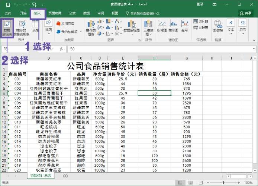Viewport: 258px width, 186px height.
Task: Open My Add-ins (我的加载项)
Action: click(67, 31)
